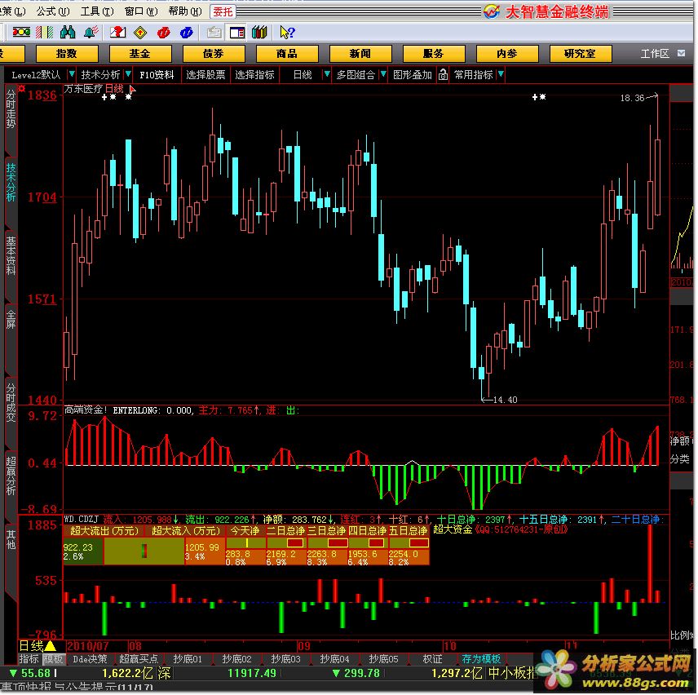Click the red cursor arrow next to 日线 title
Image resolution: width=698 pixels, height=695 pixels.
click(x=132, y=90)
